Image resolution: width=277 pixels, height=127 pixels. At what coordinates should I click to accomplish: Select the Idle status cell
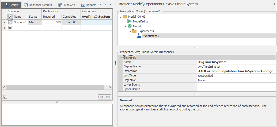(35, 22)
